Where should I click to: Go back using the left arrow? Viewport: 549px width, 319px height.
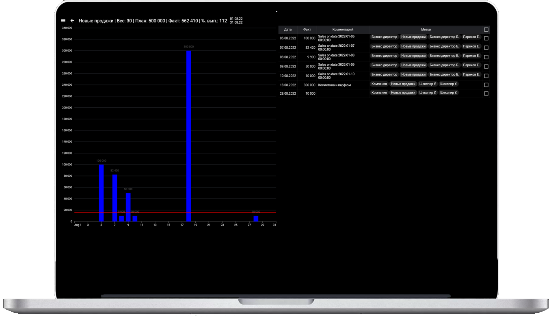click(72, 21)
